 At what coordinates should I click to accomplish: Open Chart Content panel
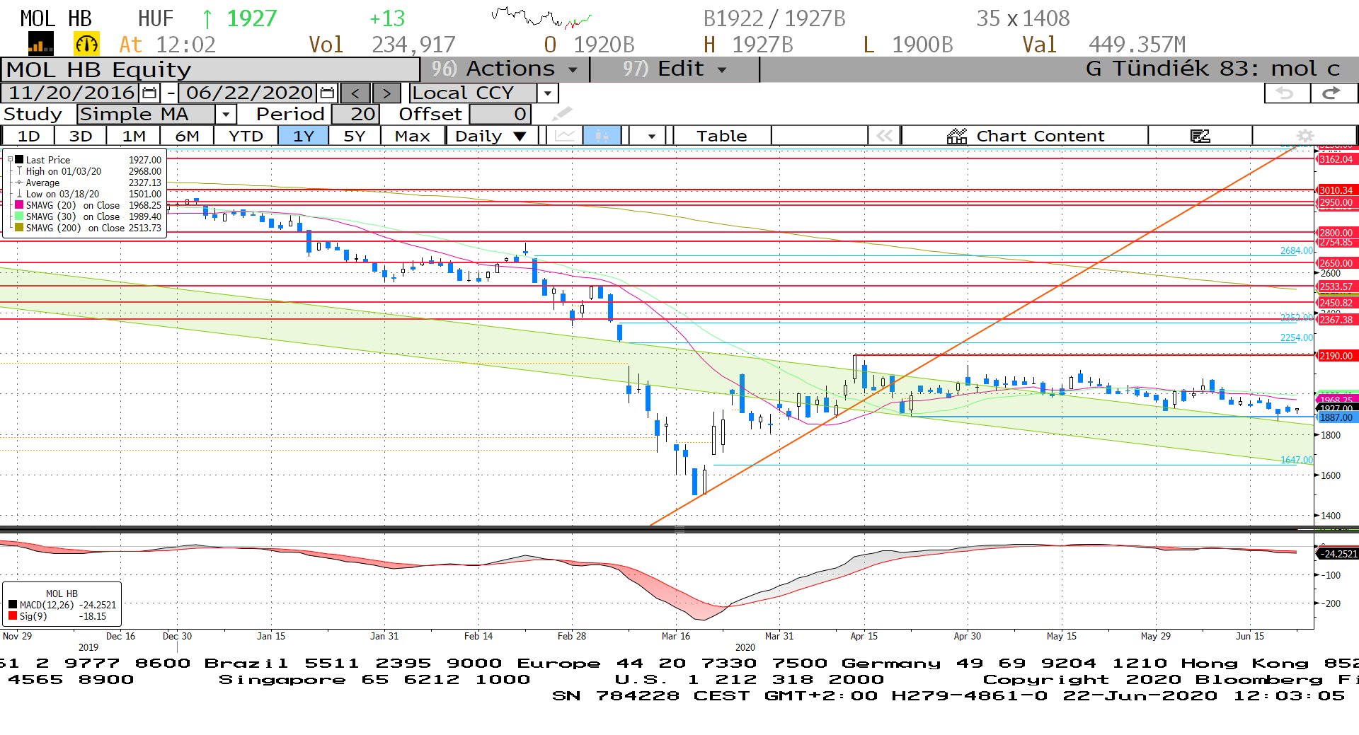coord(1025,136)
